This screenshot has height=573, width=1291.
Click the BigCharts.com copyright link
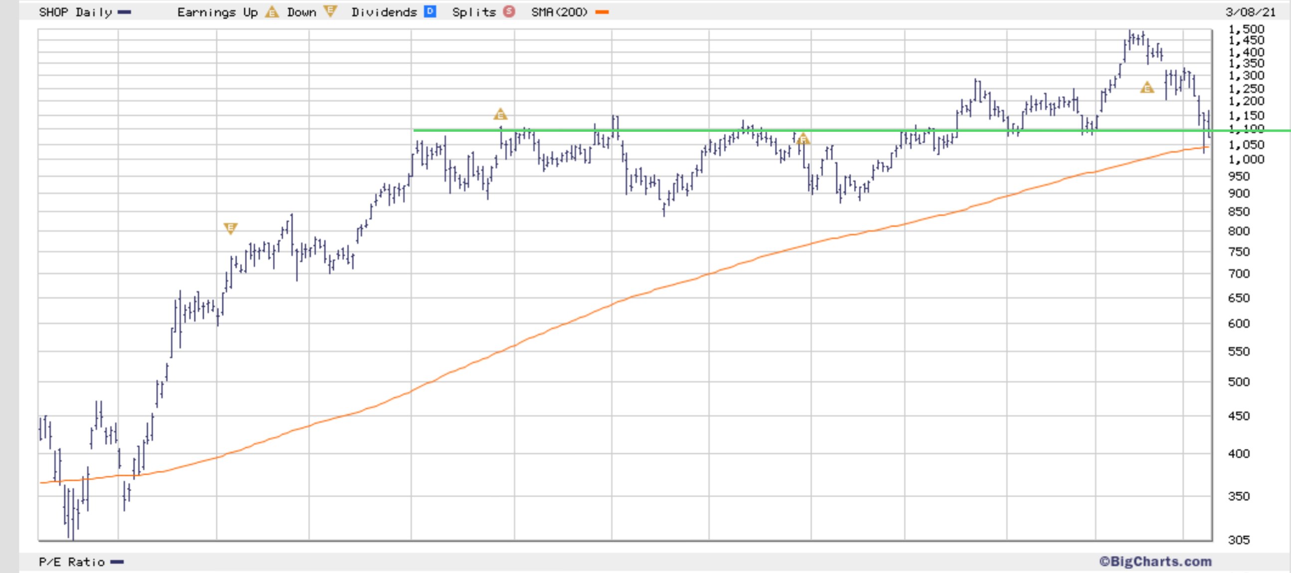pyautogui.click(x=1155, y=562)
